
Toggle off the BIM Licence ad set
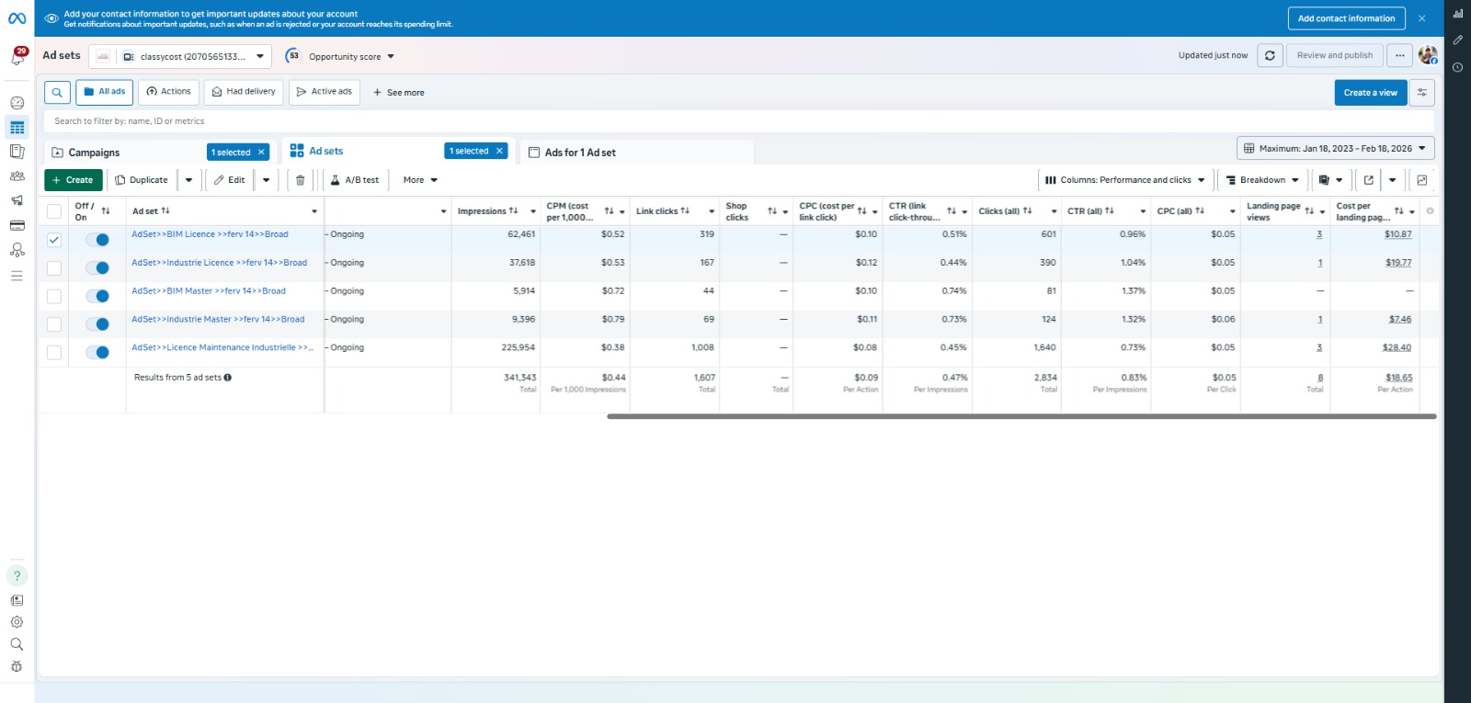97,240
